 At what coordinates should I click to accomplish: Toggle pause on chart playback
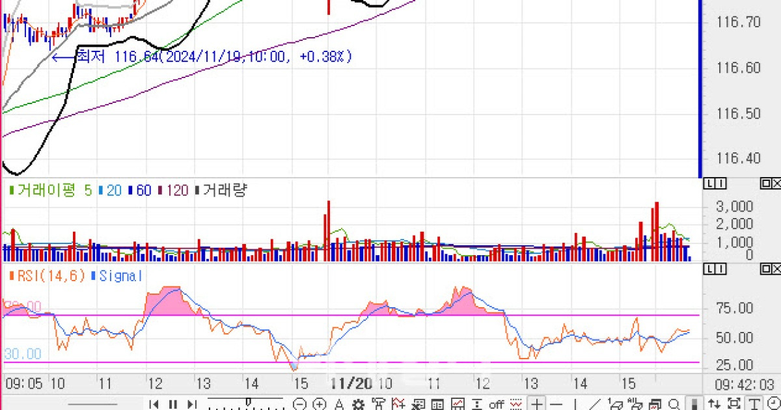click(172, 403)
